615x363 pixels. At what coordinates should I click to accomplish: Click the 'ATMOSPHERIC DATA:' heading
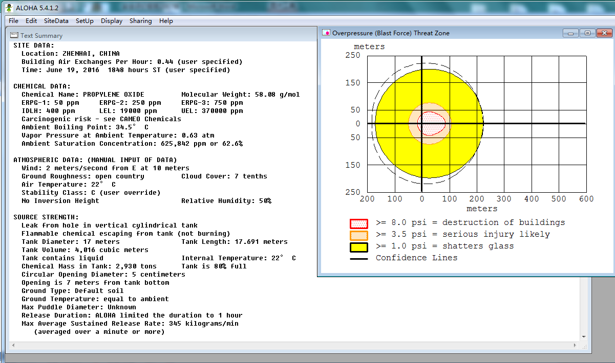point(95,160)
